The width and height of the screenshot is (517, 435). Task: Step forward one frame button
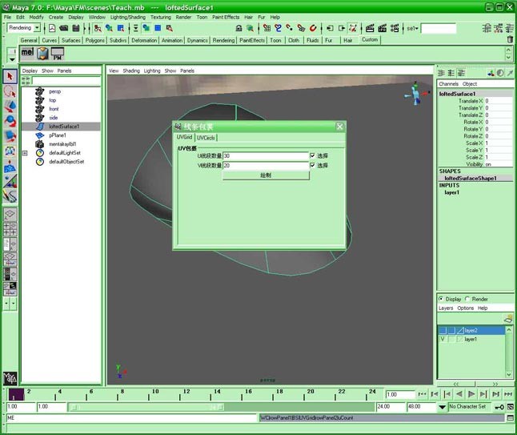click(x=483, y=394)
